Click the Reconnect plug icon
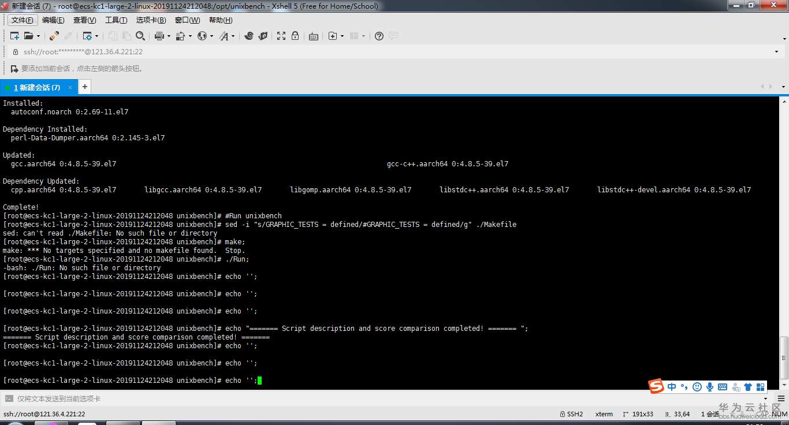Screen dimensions: 789x425 [54, 36]
